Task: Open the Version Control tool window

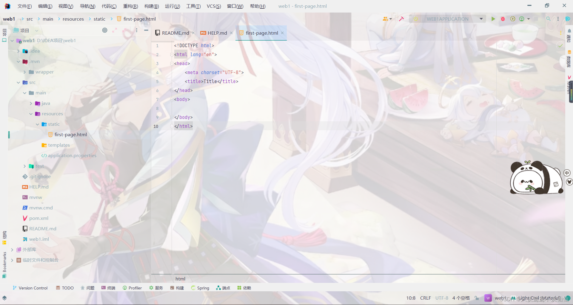Action: (30, 288)
